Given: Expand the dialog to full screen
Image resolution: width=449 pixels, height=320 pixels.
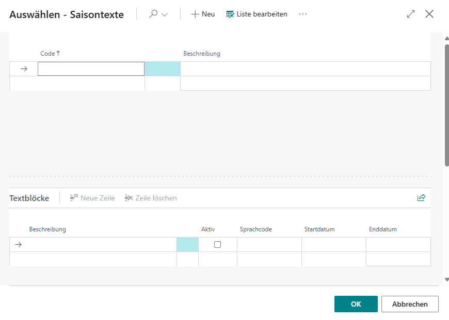Looking at the screenshot, I should coord(411,14).
